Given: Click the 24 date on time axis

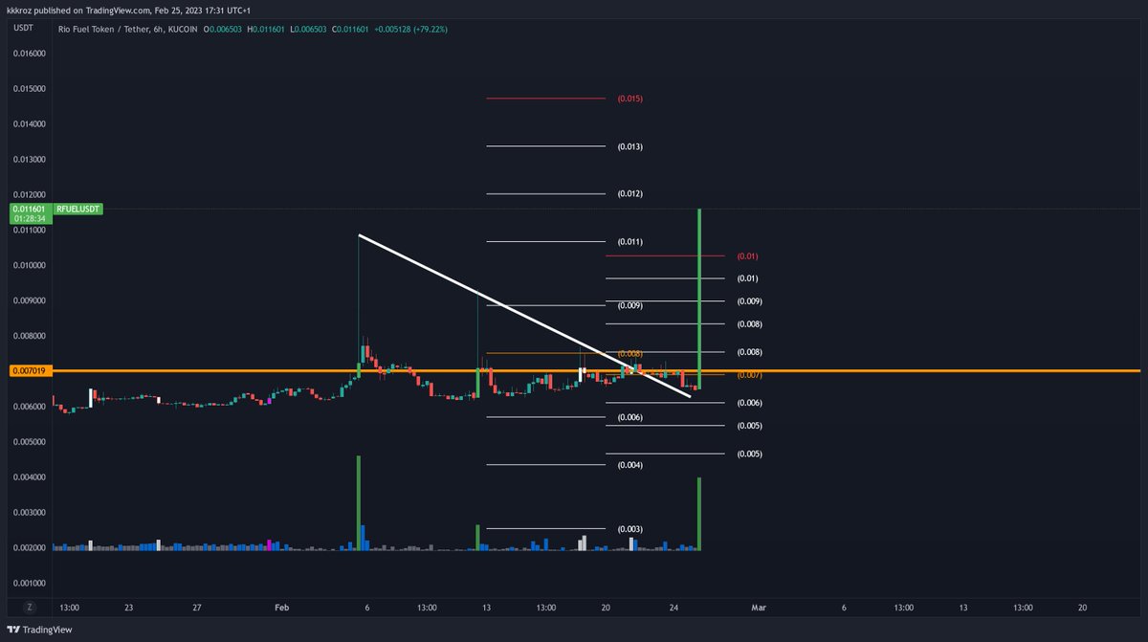Looking at the screenshot, I should 673,608.
